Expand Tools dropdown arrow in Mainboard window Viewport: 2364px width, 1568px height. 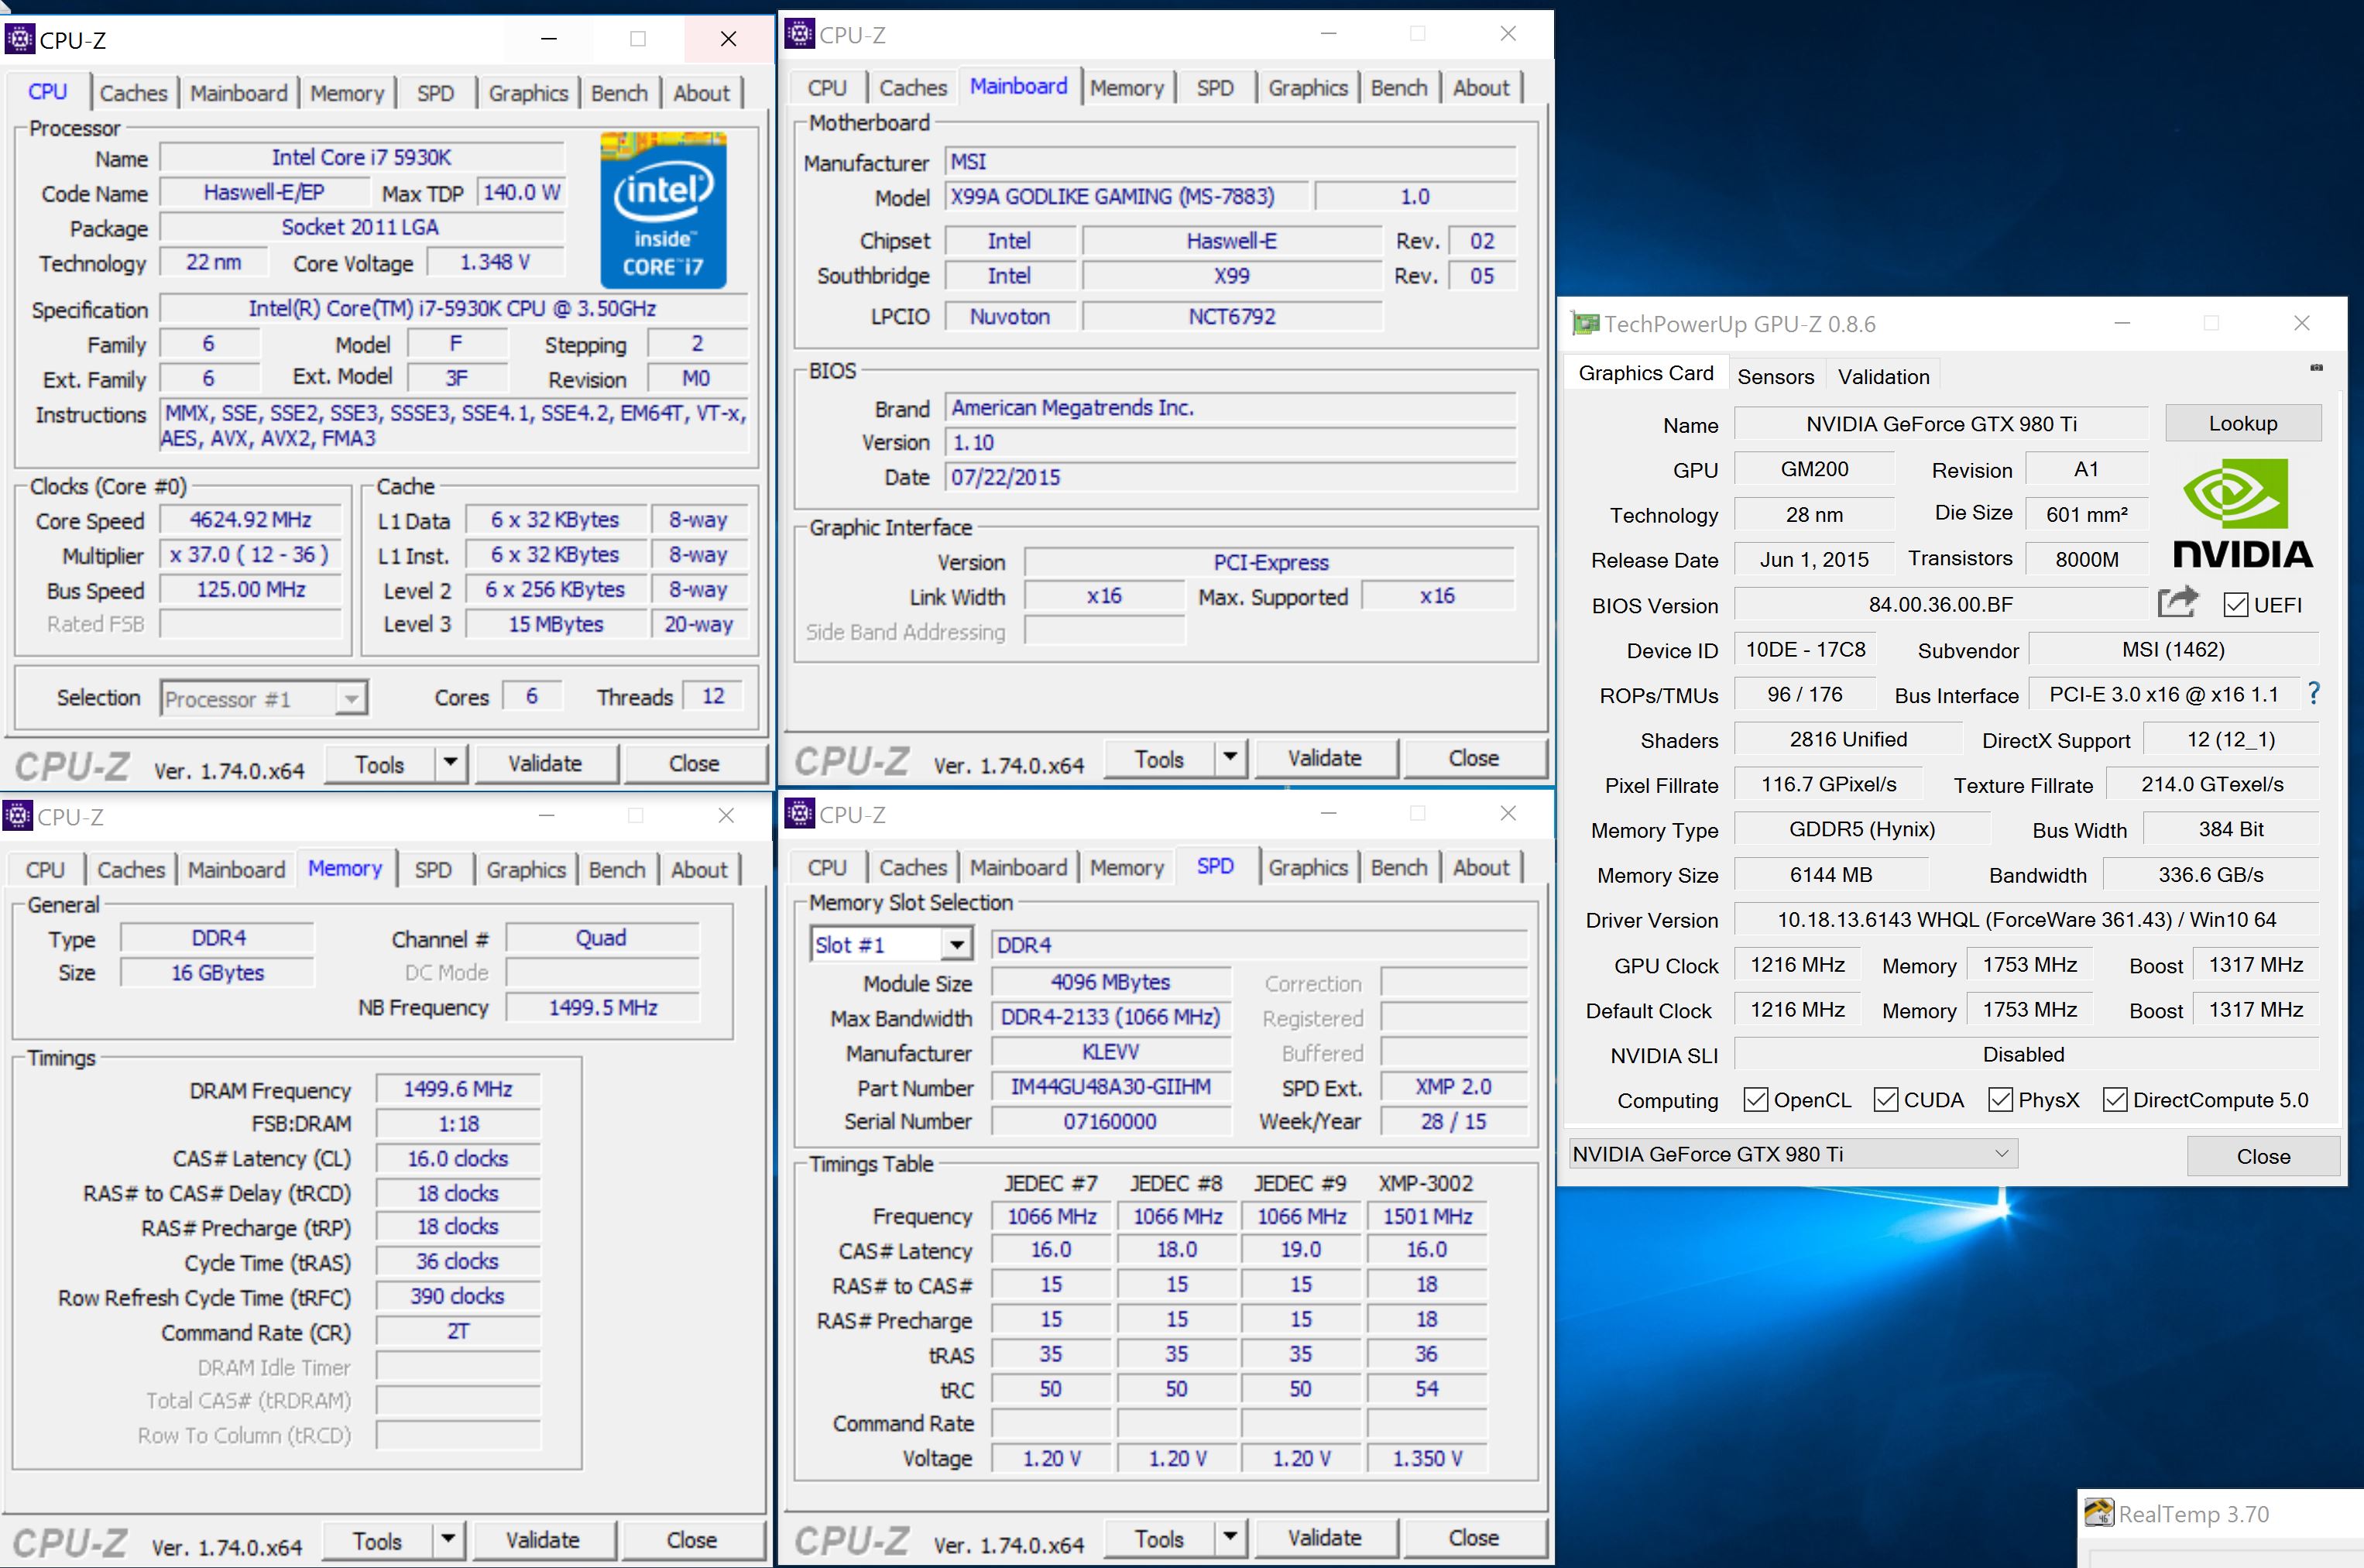pos(1231,757)
